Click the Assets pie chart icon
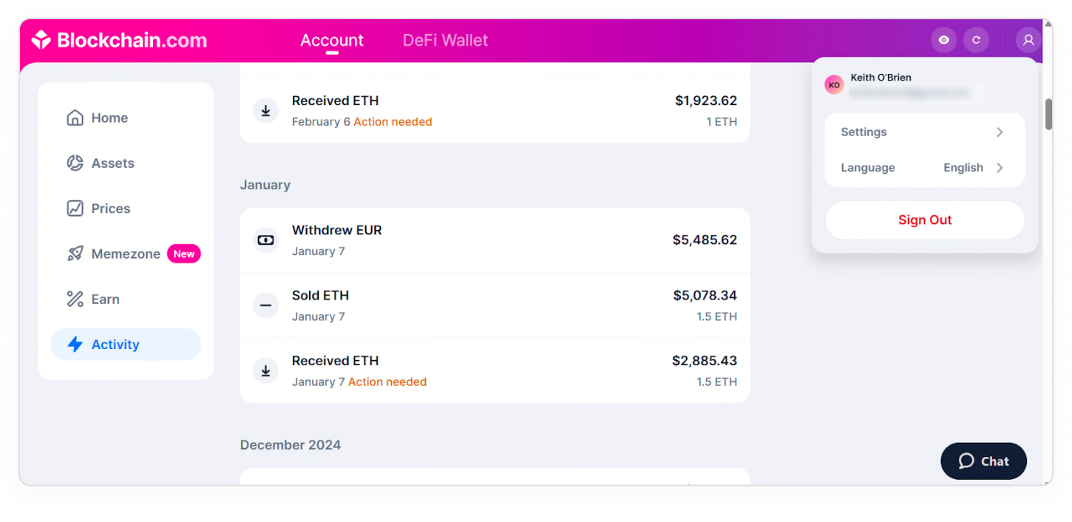The image size is (1072, 522). (x=75, y=163)
